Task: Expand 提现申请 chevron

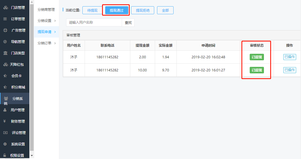Action: (x=55, y=32)
